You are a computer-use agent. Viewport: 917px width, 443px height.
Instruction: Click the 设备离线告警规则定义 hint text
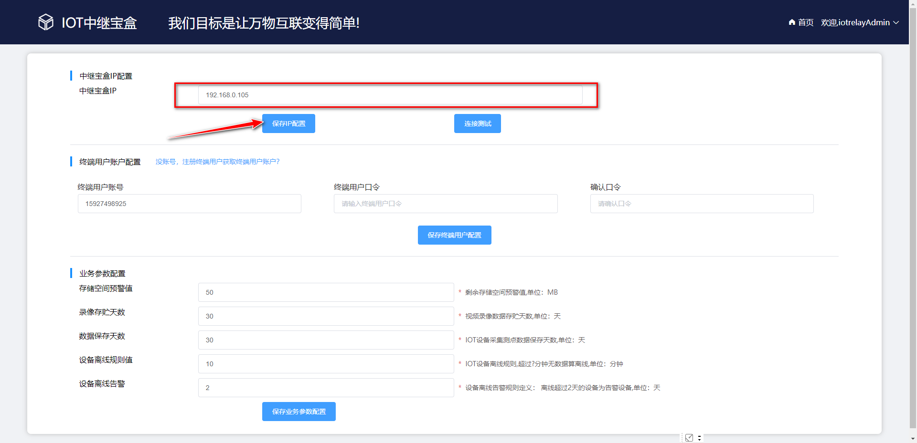pyautogui.click(x=563, y=388)
